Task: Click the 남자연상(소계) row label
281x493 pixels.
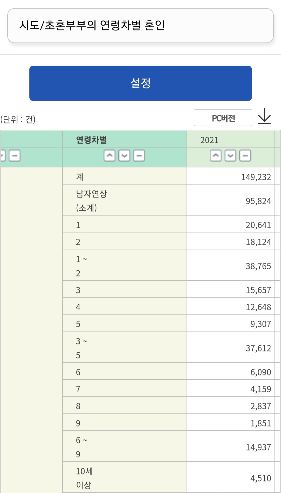Action: click(91, 201)
